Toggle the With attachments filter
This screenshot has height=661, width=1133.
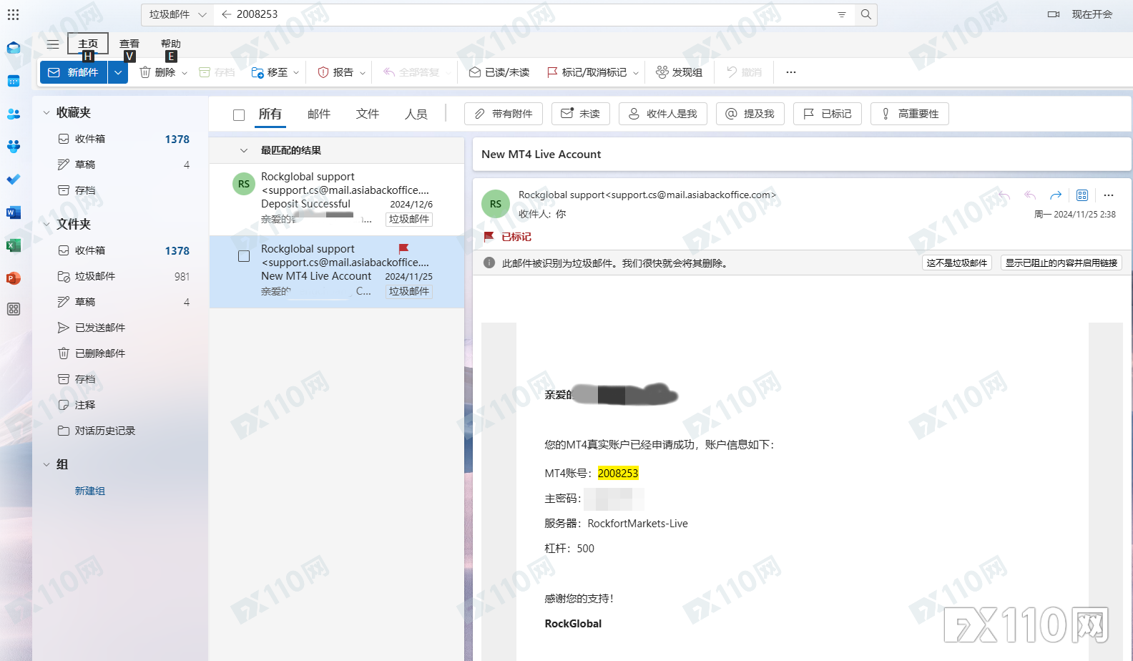504,114
